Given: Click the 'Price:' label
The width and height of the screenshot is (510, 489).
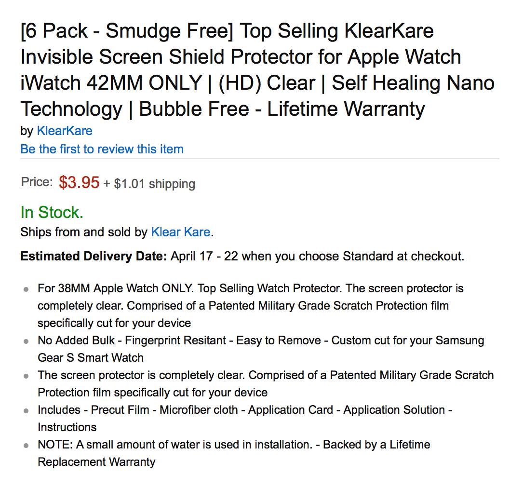Looking at the screenshot, I should (37, 182).
